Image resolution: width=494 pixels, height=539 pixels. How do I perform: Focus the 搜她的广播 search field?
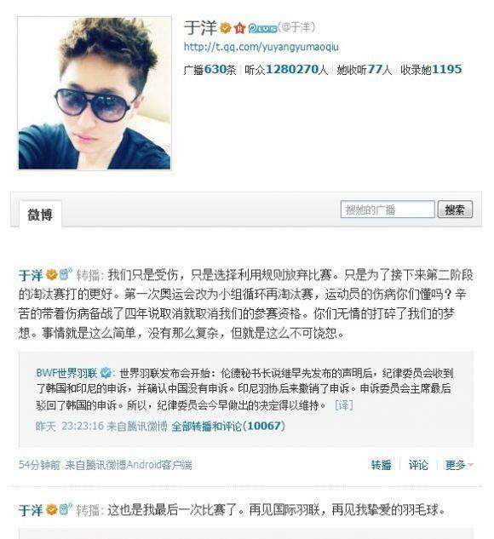pos(388,209)
